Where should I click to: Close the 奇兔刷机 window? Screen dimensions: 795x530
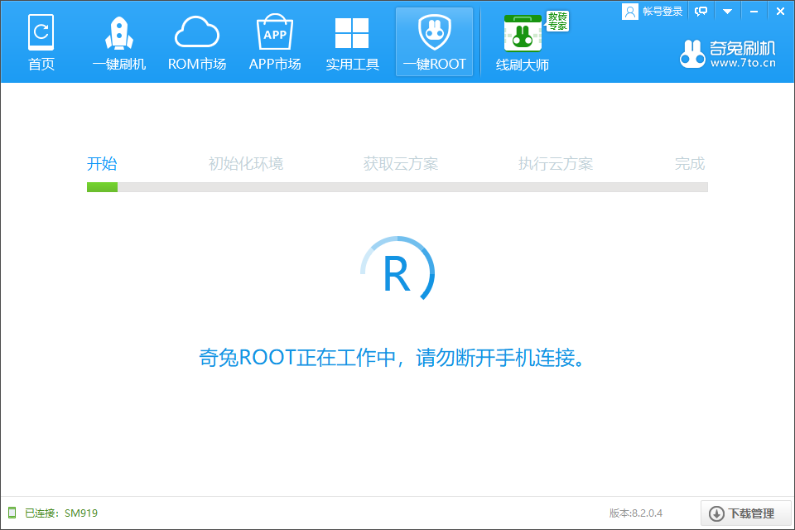(x=780, y=11)
